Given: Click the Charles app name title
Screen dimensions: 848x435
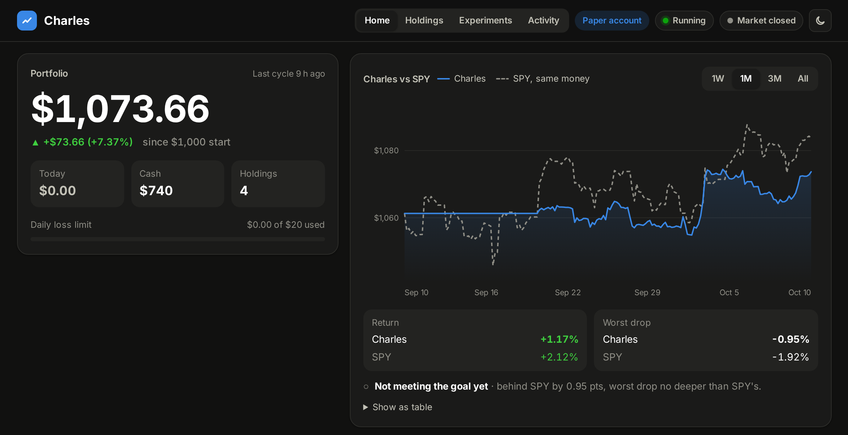Looking at the screenshot, I should [x=67, y=21].
